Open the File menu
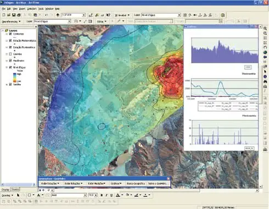This screenshot has height=209, width=269. click(3, 9)
